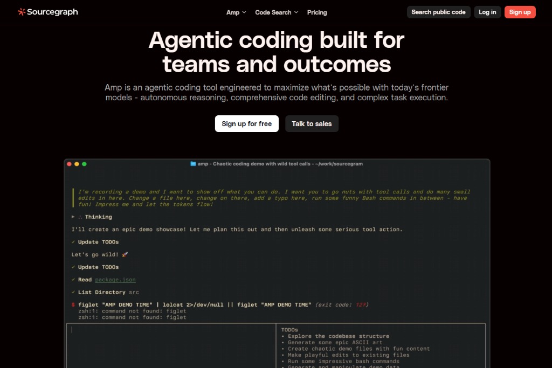Screen dimensions: 552x368
Task: Click the Talk to sales button
Action: [312, 124]
